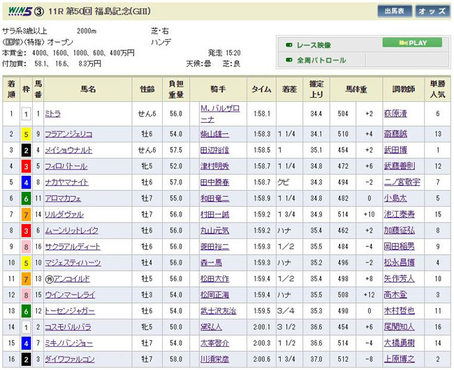Click yellow frame 5 badge of フラアンジェリコ
This screenshot has width=454, height=370.
click(x=27, y=133)
